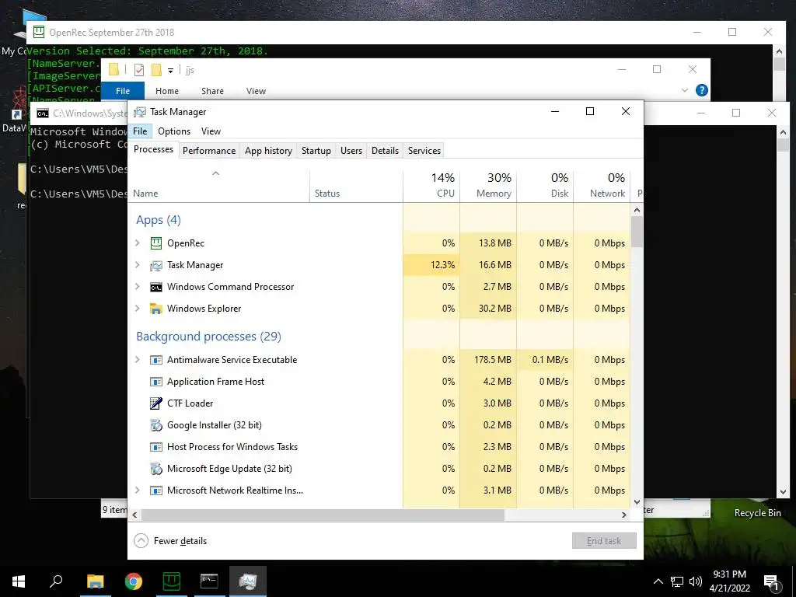Open File Explorer from taskbar
The image size is (796, 597).
[x=95, y=581]
